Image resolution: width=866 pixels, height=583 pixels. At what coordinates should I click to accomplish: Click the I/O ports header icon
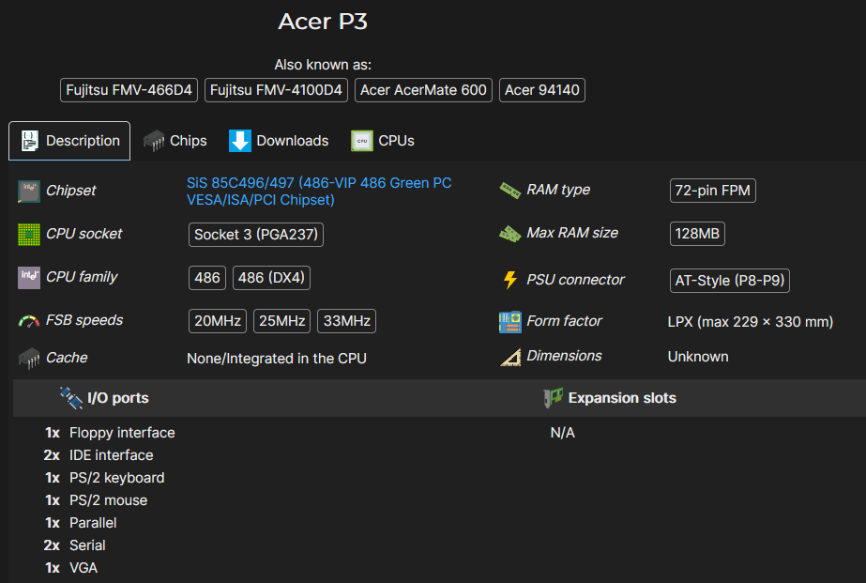[x=70, y=397]
